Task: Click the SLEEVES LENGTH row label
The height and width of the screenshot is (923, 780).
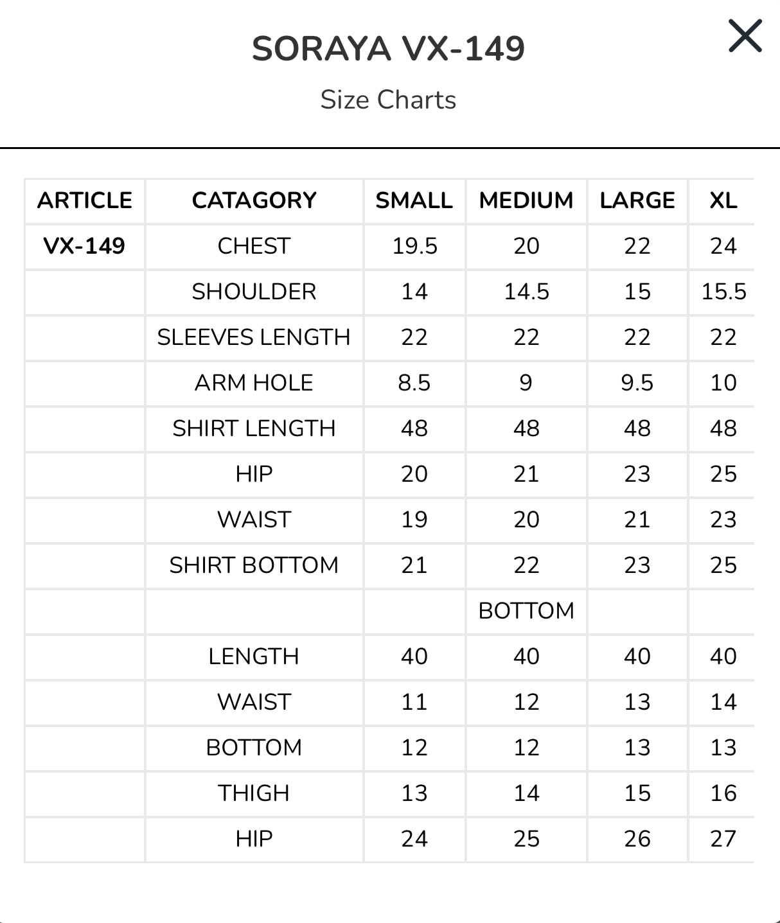Action: pyautogui.click(x=254, y=337)
